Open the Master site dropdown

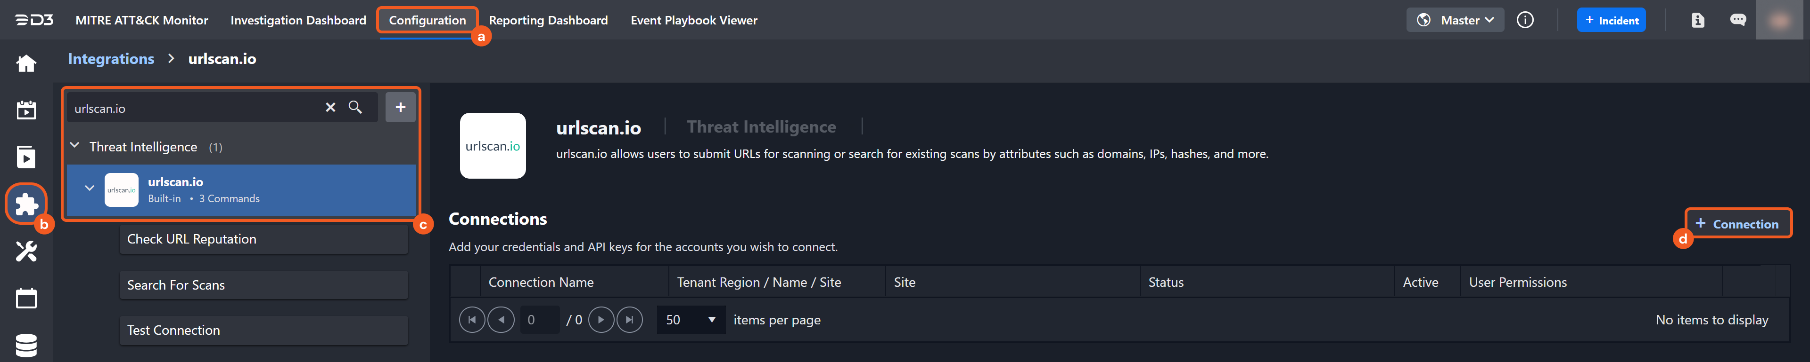(x=1455, y=20)
